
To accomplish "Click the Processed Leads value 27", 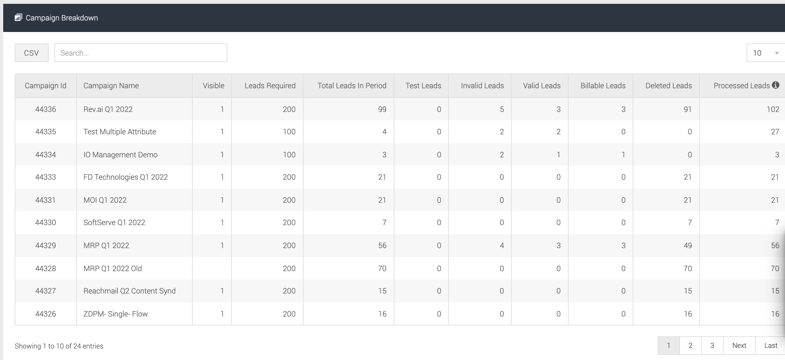I will [x=775, y=132].
